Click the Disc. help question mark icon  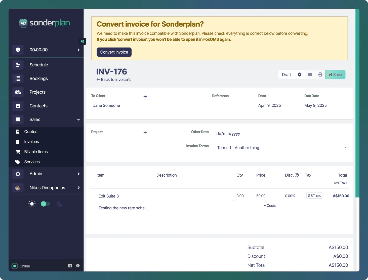pyautogui.click(x=297, y=175)
